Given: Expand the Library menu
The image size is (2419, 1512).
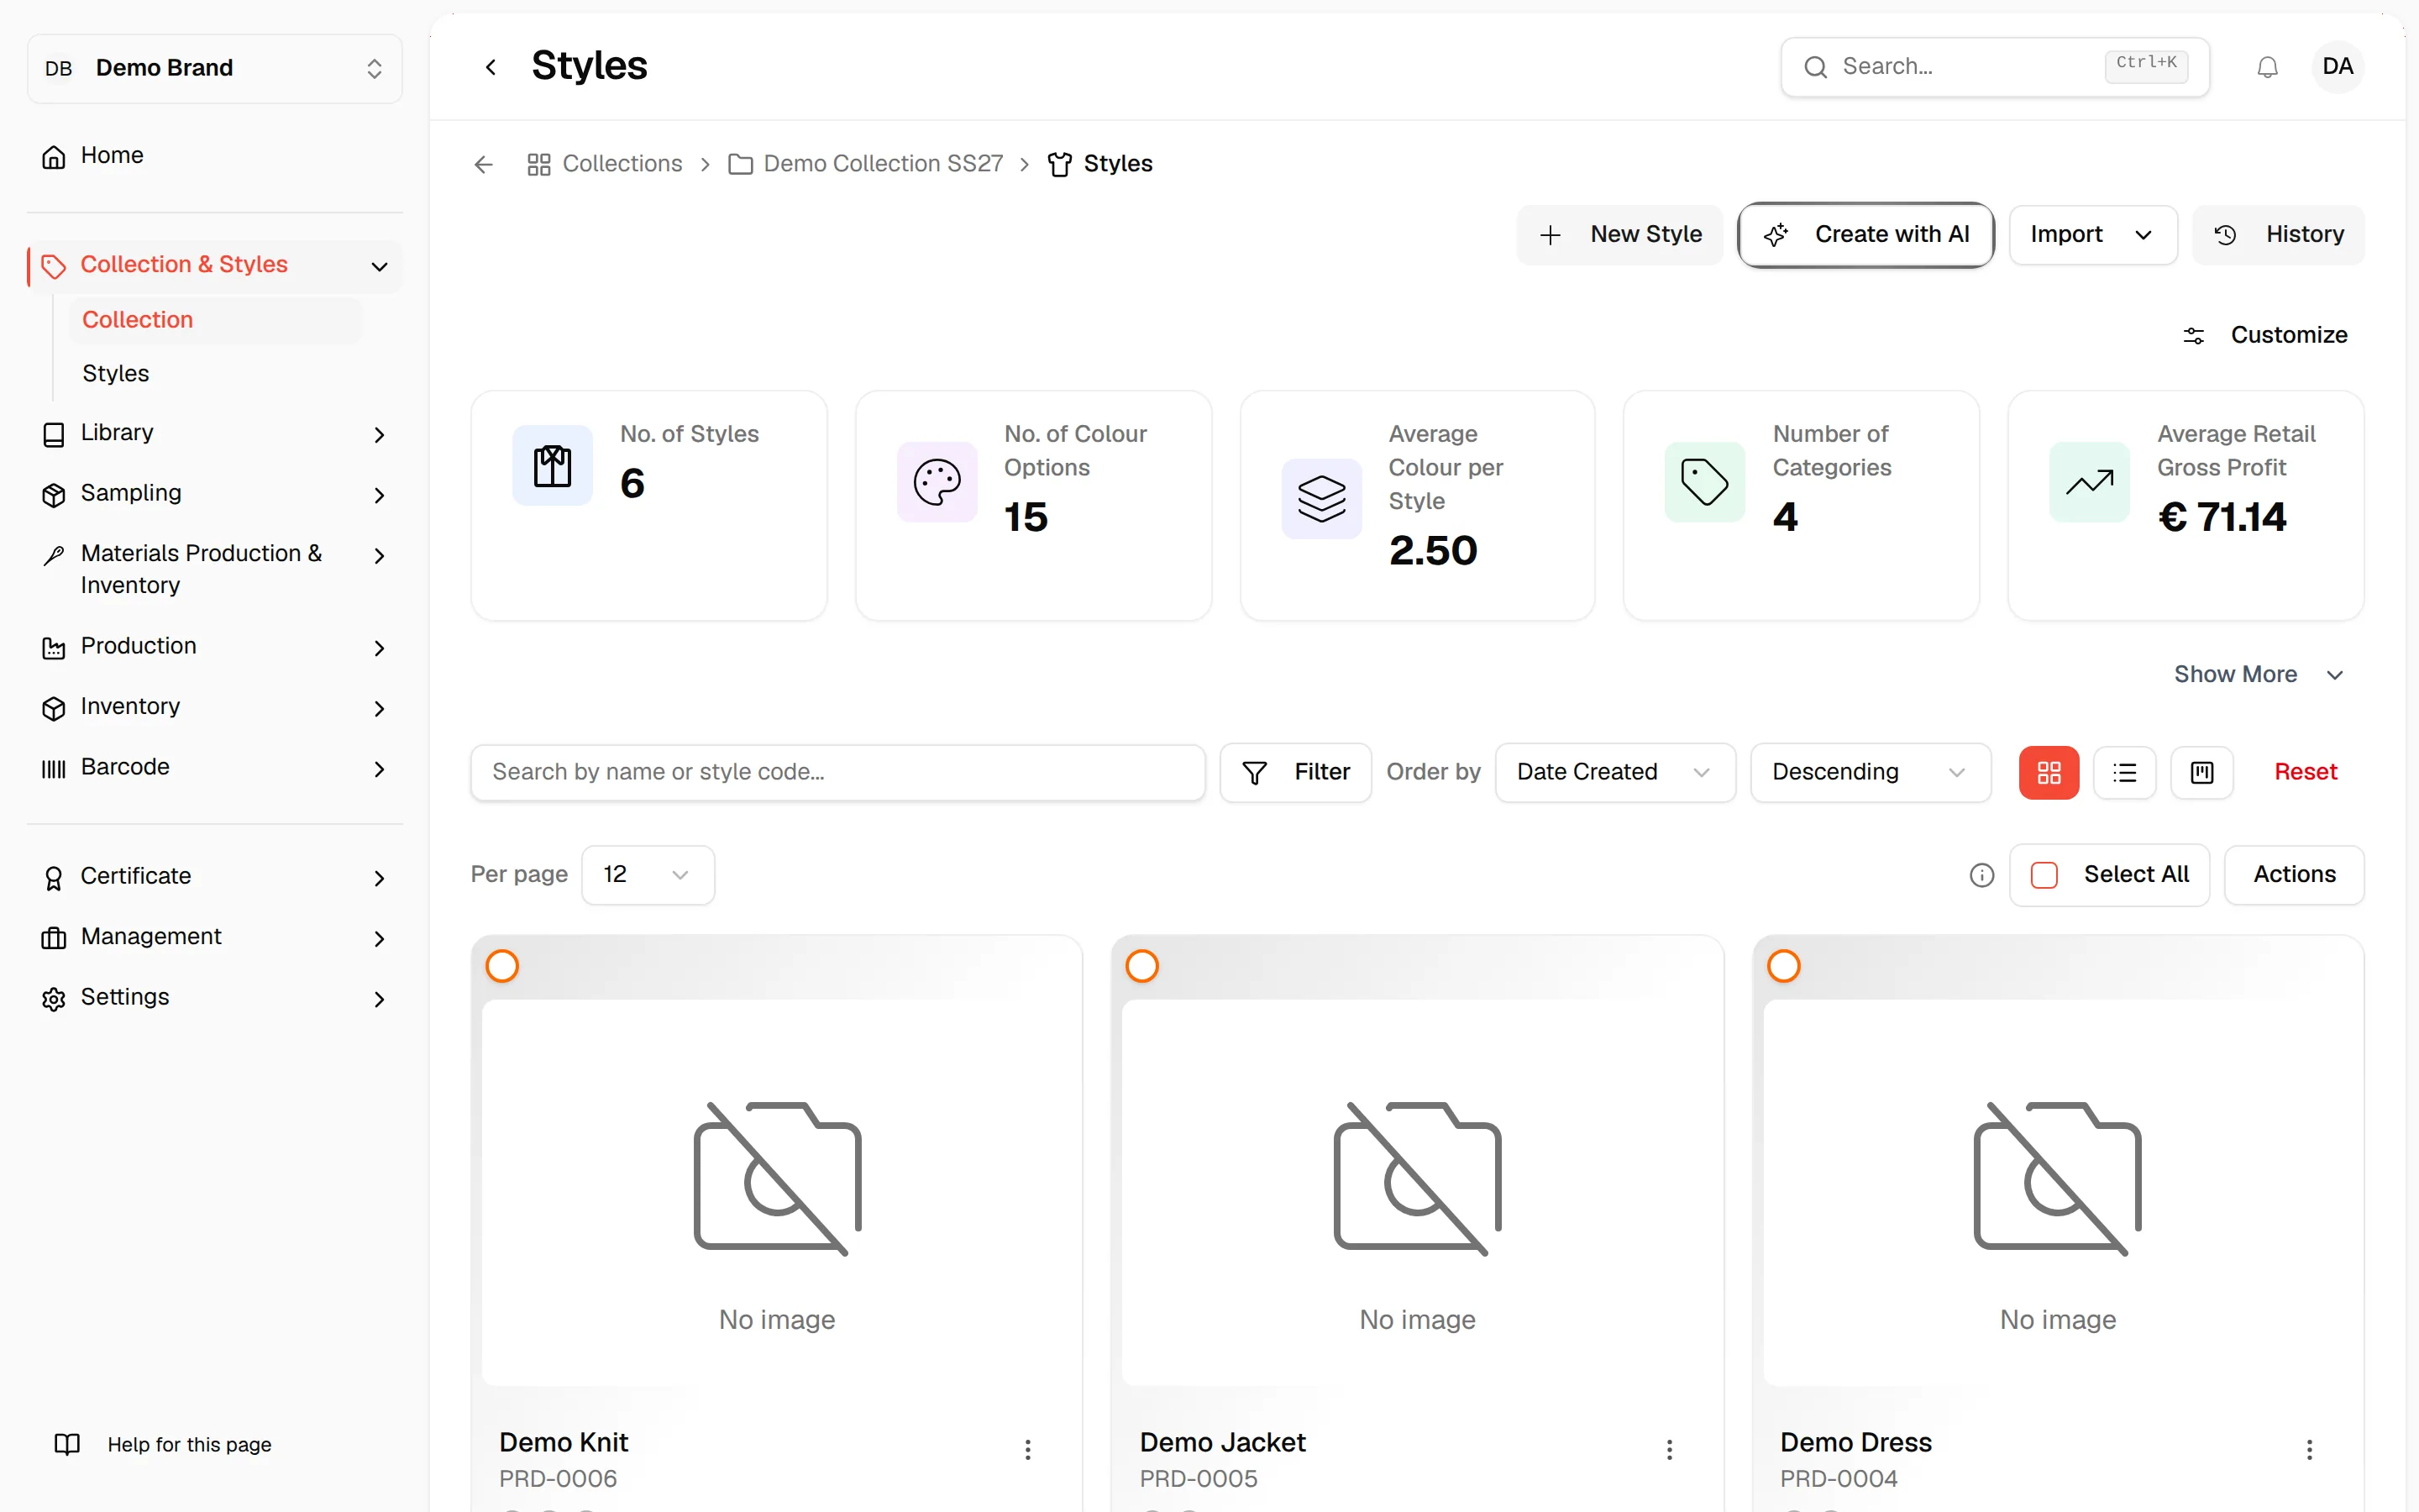Looking at the screenshot, I should pos(379,435).
